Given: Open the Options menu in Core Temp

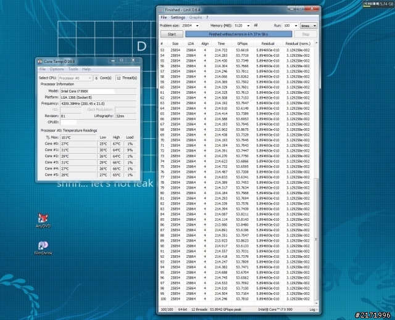Looking at the screenshot, I should tap(57, 69).
